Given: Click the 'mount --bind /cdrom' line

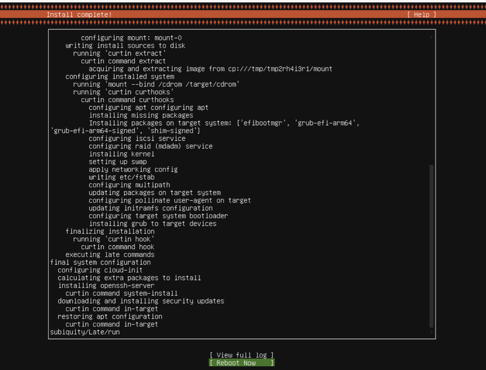Looking at the screenshot, I should 156,84.
